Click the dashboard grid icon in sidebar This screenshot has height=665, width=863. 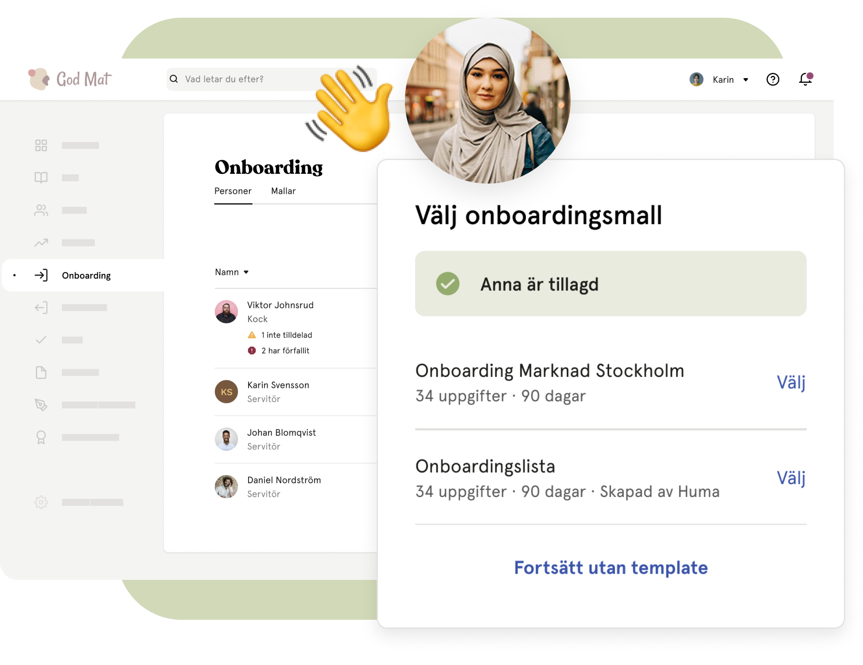41,145
